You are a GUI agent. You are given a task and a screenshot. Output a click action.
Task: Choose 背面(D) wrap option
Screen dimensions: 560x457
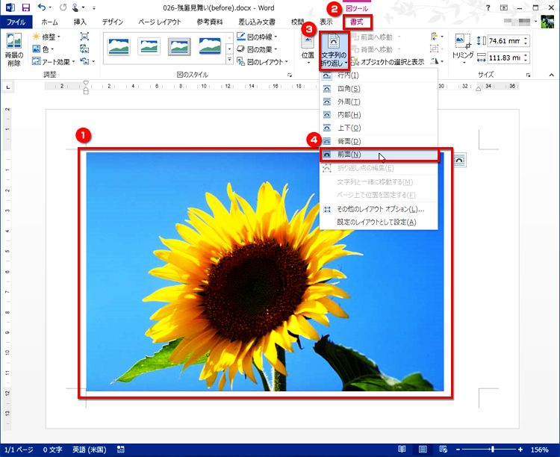coord(379,141)
